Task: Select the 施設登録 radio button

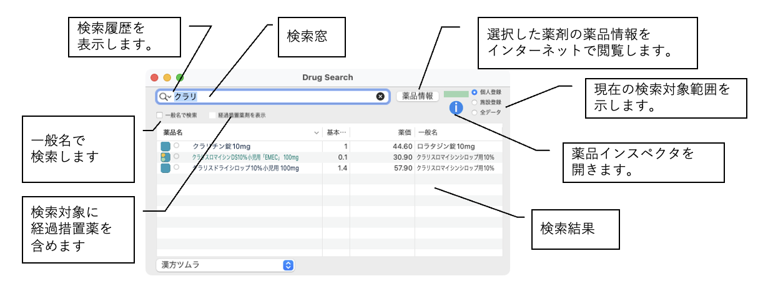Action: [475, 102]
